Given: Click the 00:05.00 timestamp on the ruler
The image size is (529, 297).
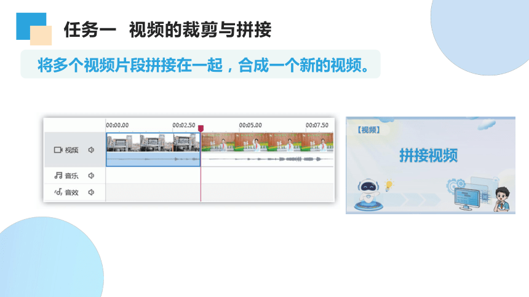Looking at the screenshot, I should coord(250,125).
